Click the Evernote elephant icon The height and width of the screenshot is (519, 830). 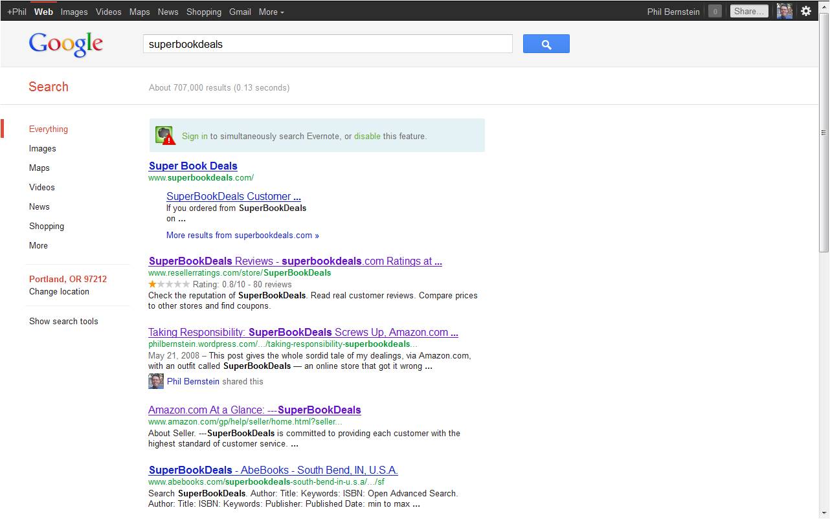[x=164, y=135]
